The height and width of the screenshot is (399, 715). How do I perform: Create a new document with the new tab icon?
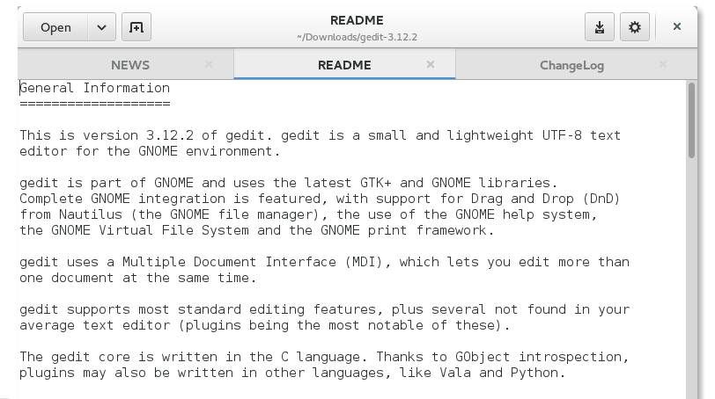tap(136, 27)
